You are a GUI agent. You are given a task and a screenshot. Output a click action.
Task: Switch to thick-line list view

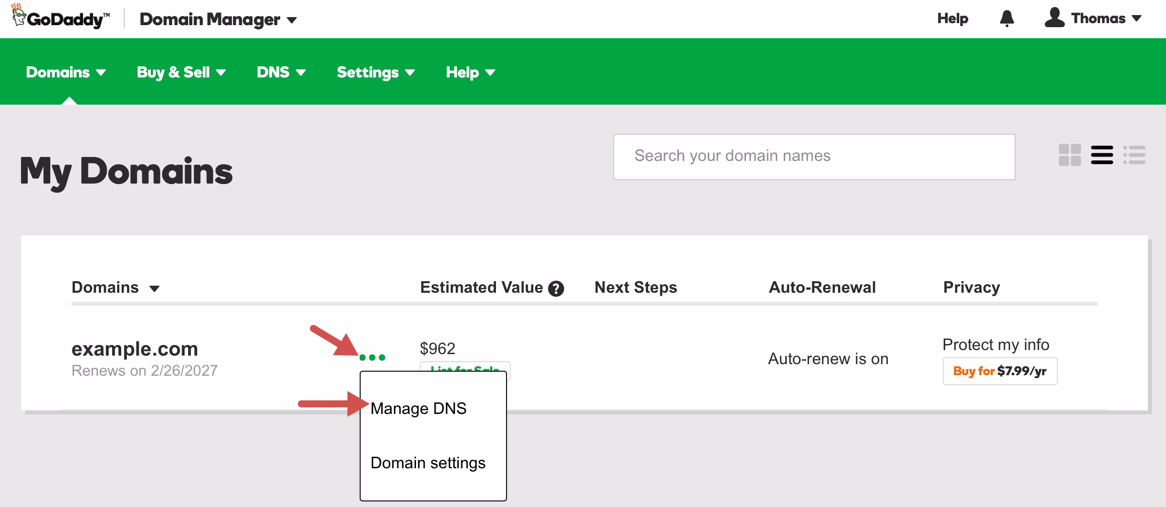point(1102,155)
